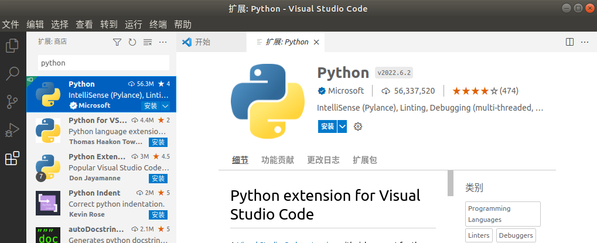Click the gear icon beside install button
The image size is (597, 243).
(359, 126)
